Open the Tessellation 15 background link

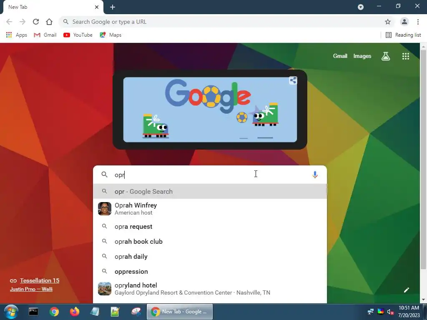[x=40, y=280]
